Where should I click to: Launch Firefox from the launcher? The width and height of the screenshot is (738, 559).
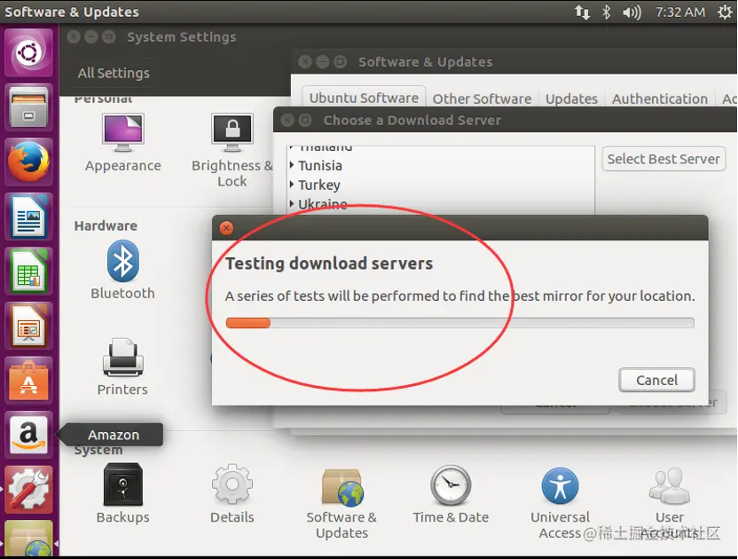[28, 162]
